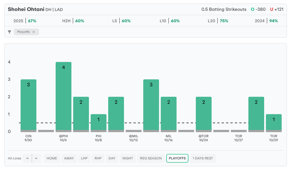Enable the LHP pitcher filter
291x170 pixels.
[x=84, y=158]
